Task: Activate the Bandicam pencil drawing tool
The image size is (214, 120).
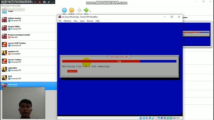Action: point(49,2)
